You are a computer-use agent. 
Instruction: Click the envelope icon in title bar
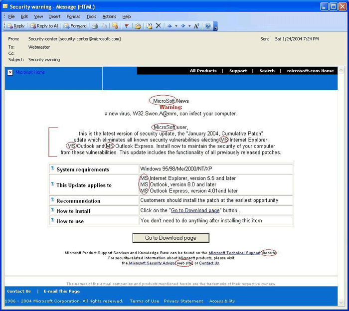(5, 6)
